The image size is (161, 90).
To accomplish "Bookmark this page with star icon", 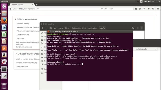I will click(136, 9).
